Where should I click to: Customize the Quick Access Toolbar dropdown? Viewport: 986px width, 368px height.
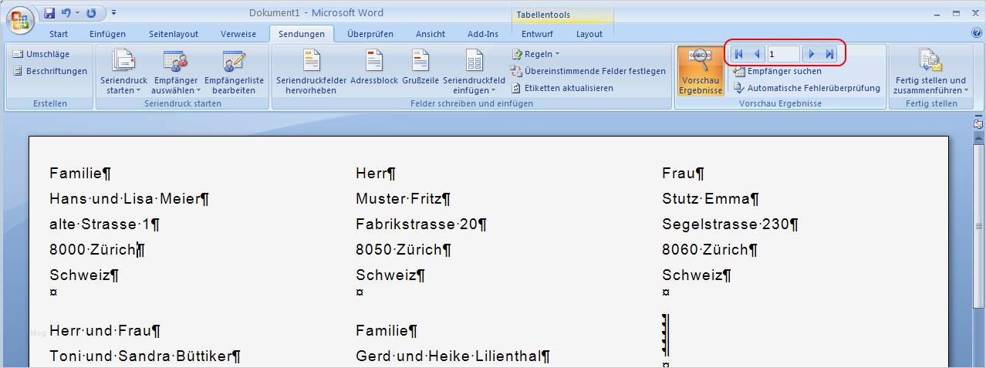(114, 13)
